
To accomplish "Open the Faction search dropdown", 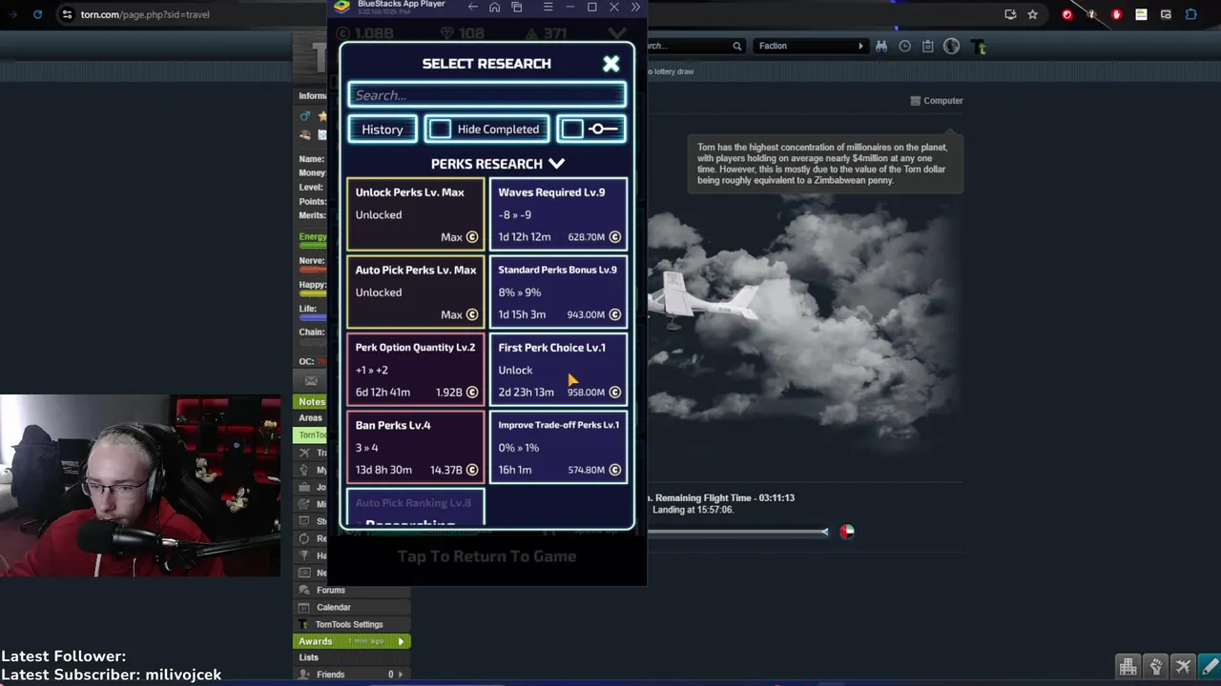I will pos(811,46).
